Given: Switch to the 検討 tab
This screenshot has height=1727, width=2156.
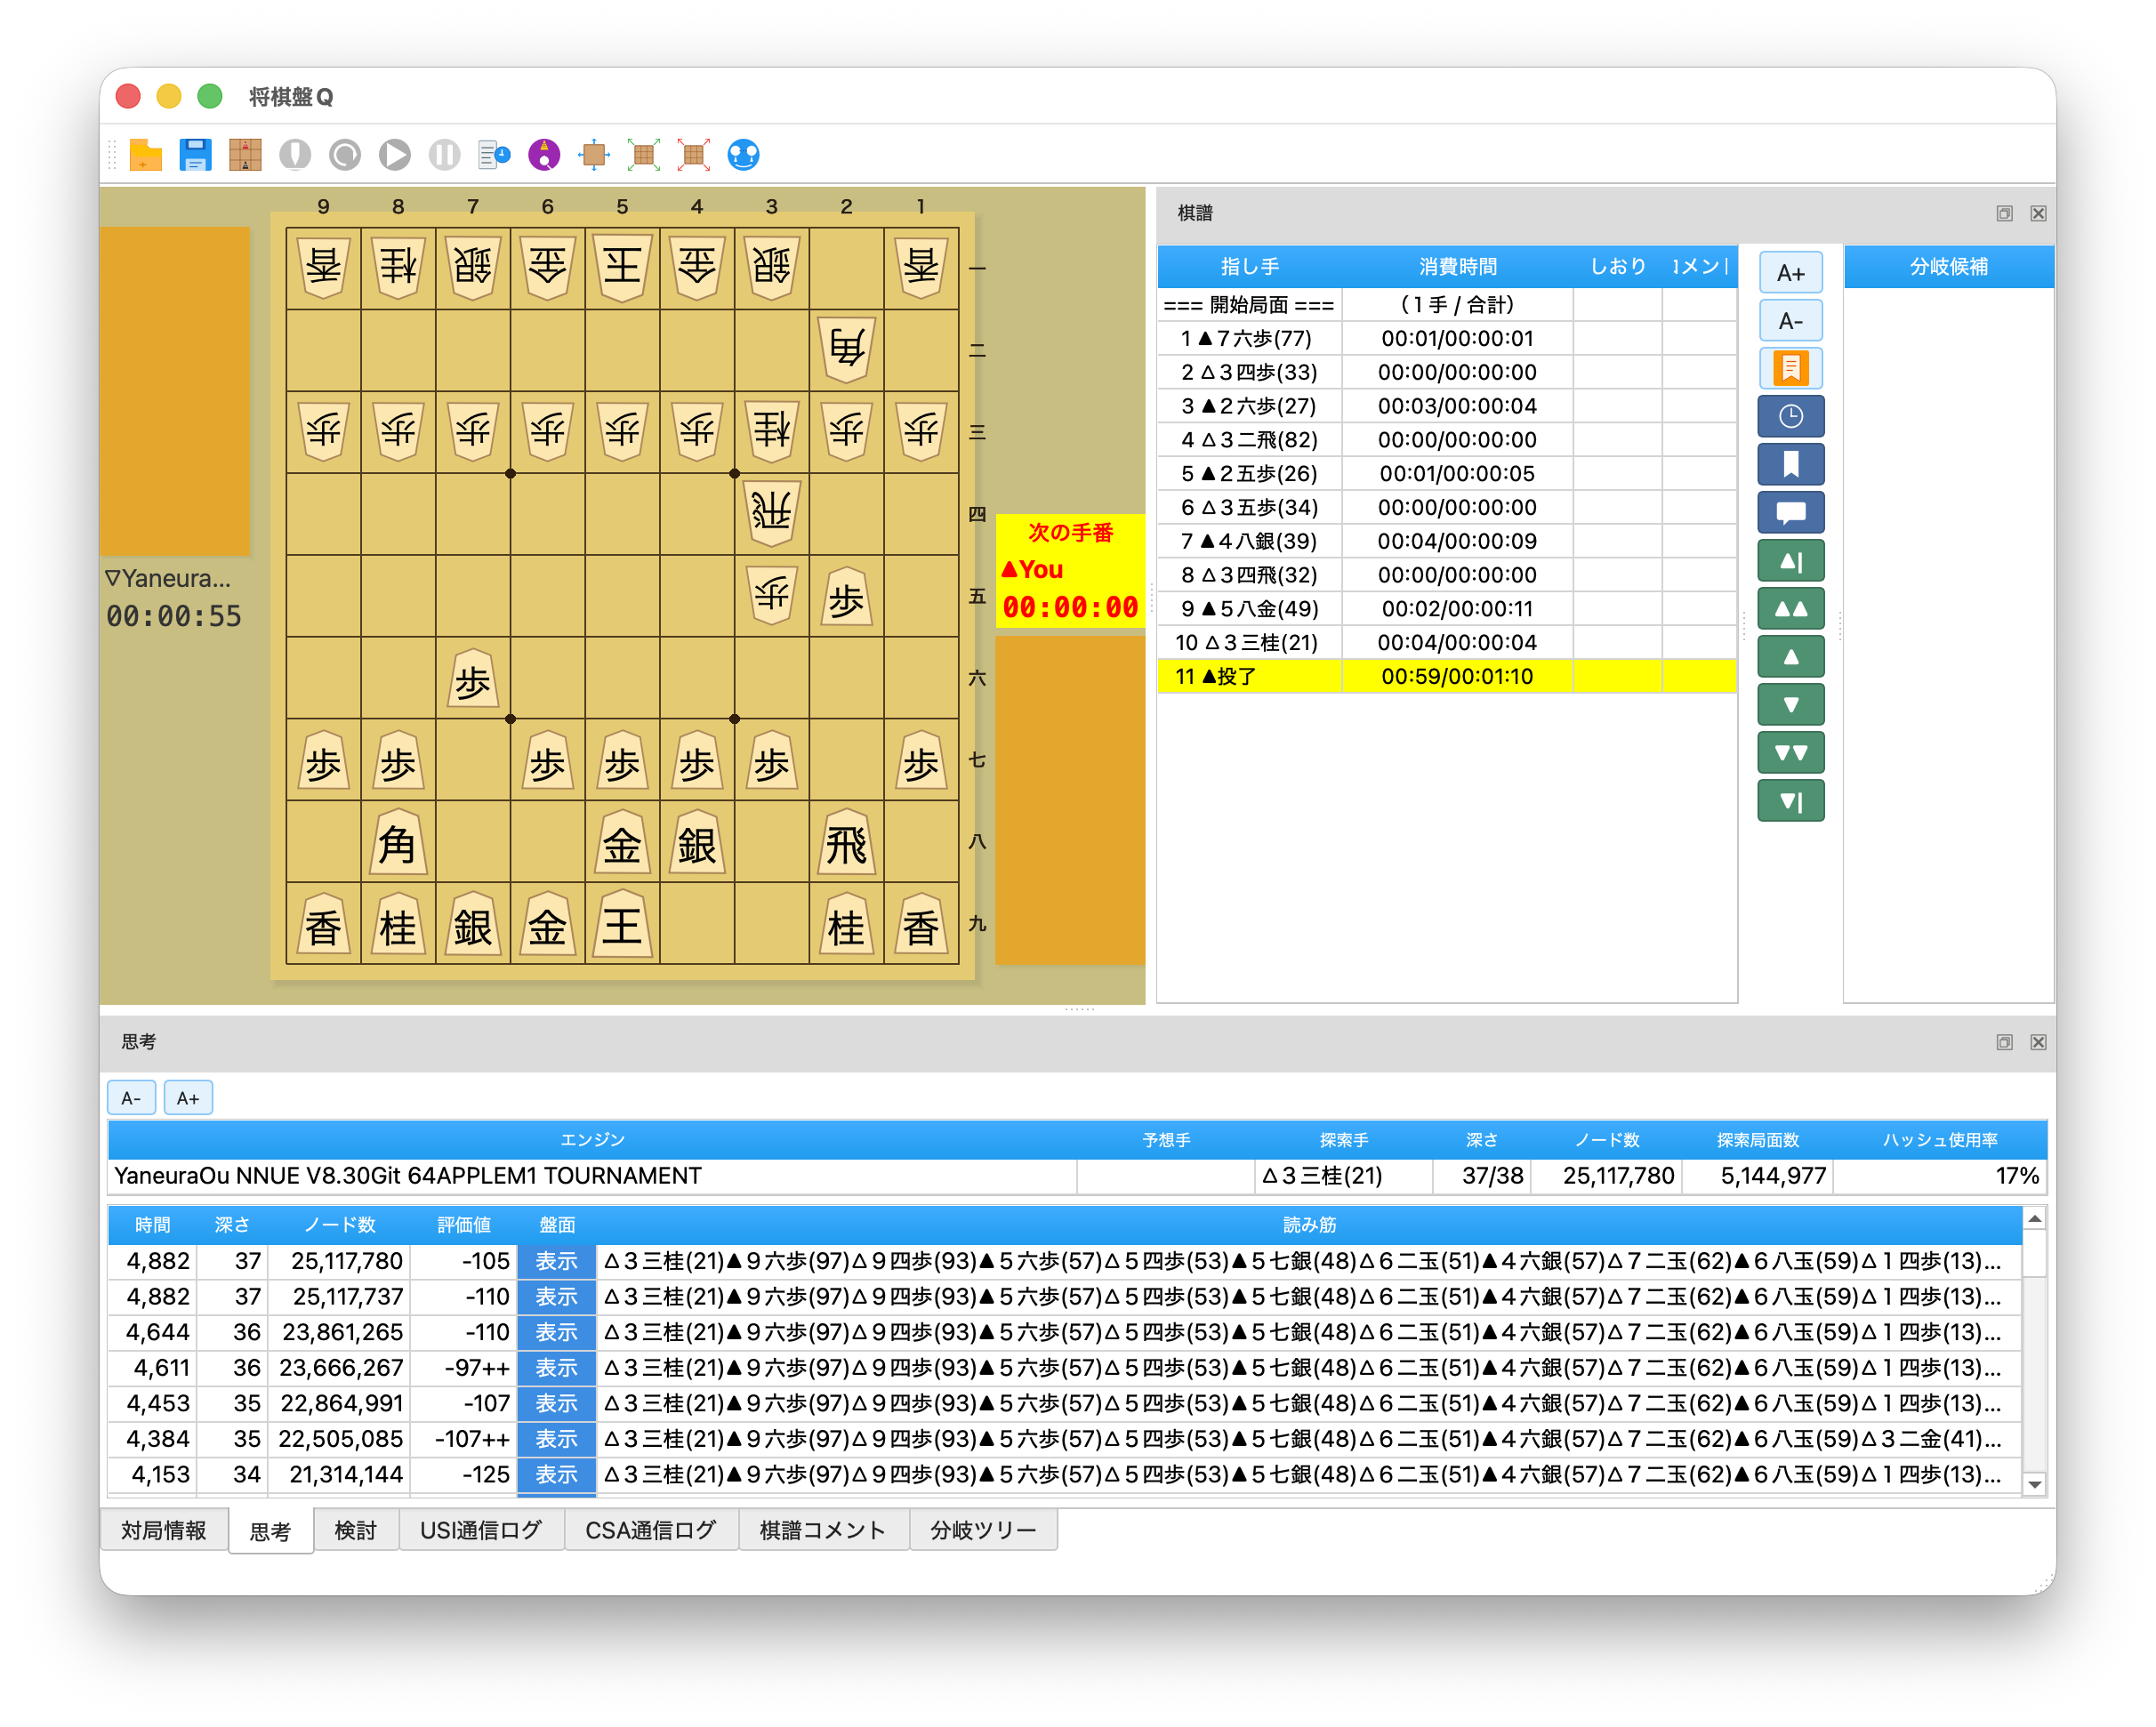Looking at the screenshot, I should pos(355,1530).
